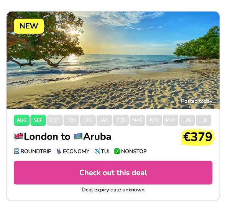
Task: Click the Aruba flag icon
Action: tap(78, 136)
